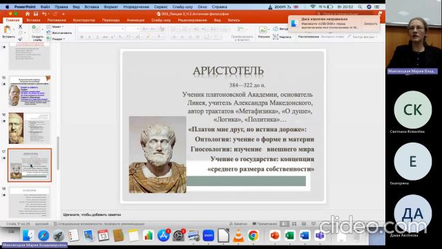Open Примечания comments in status bar

click(x=265, y=223)
